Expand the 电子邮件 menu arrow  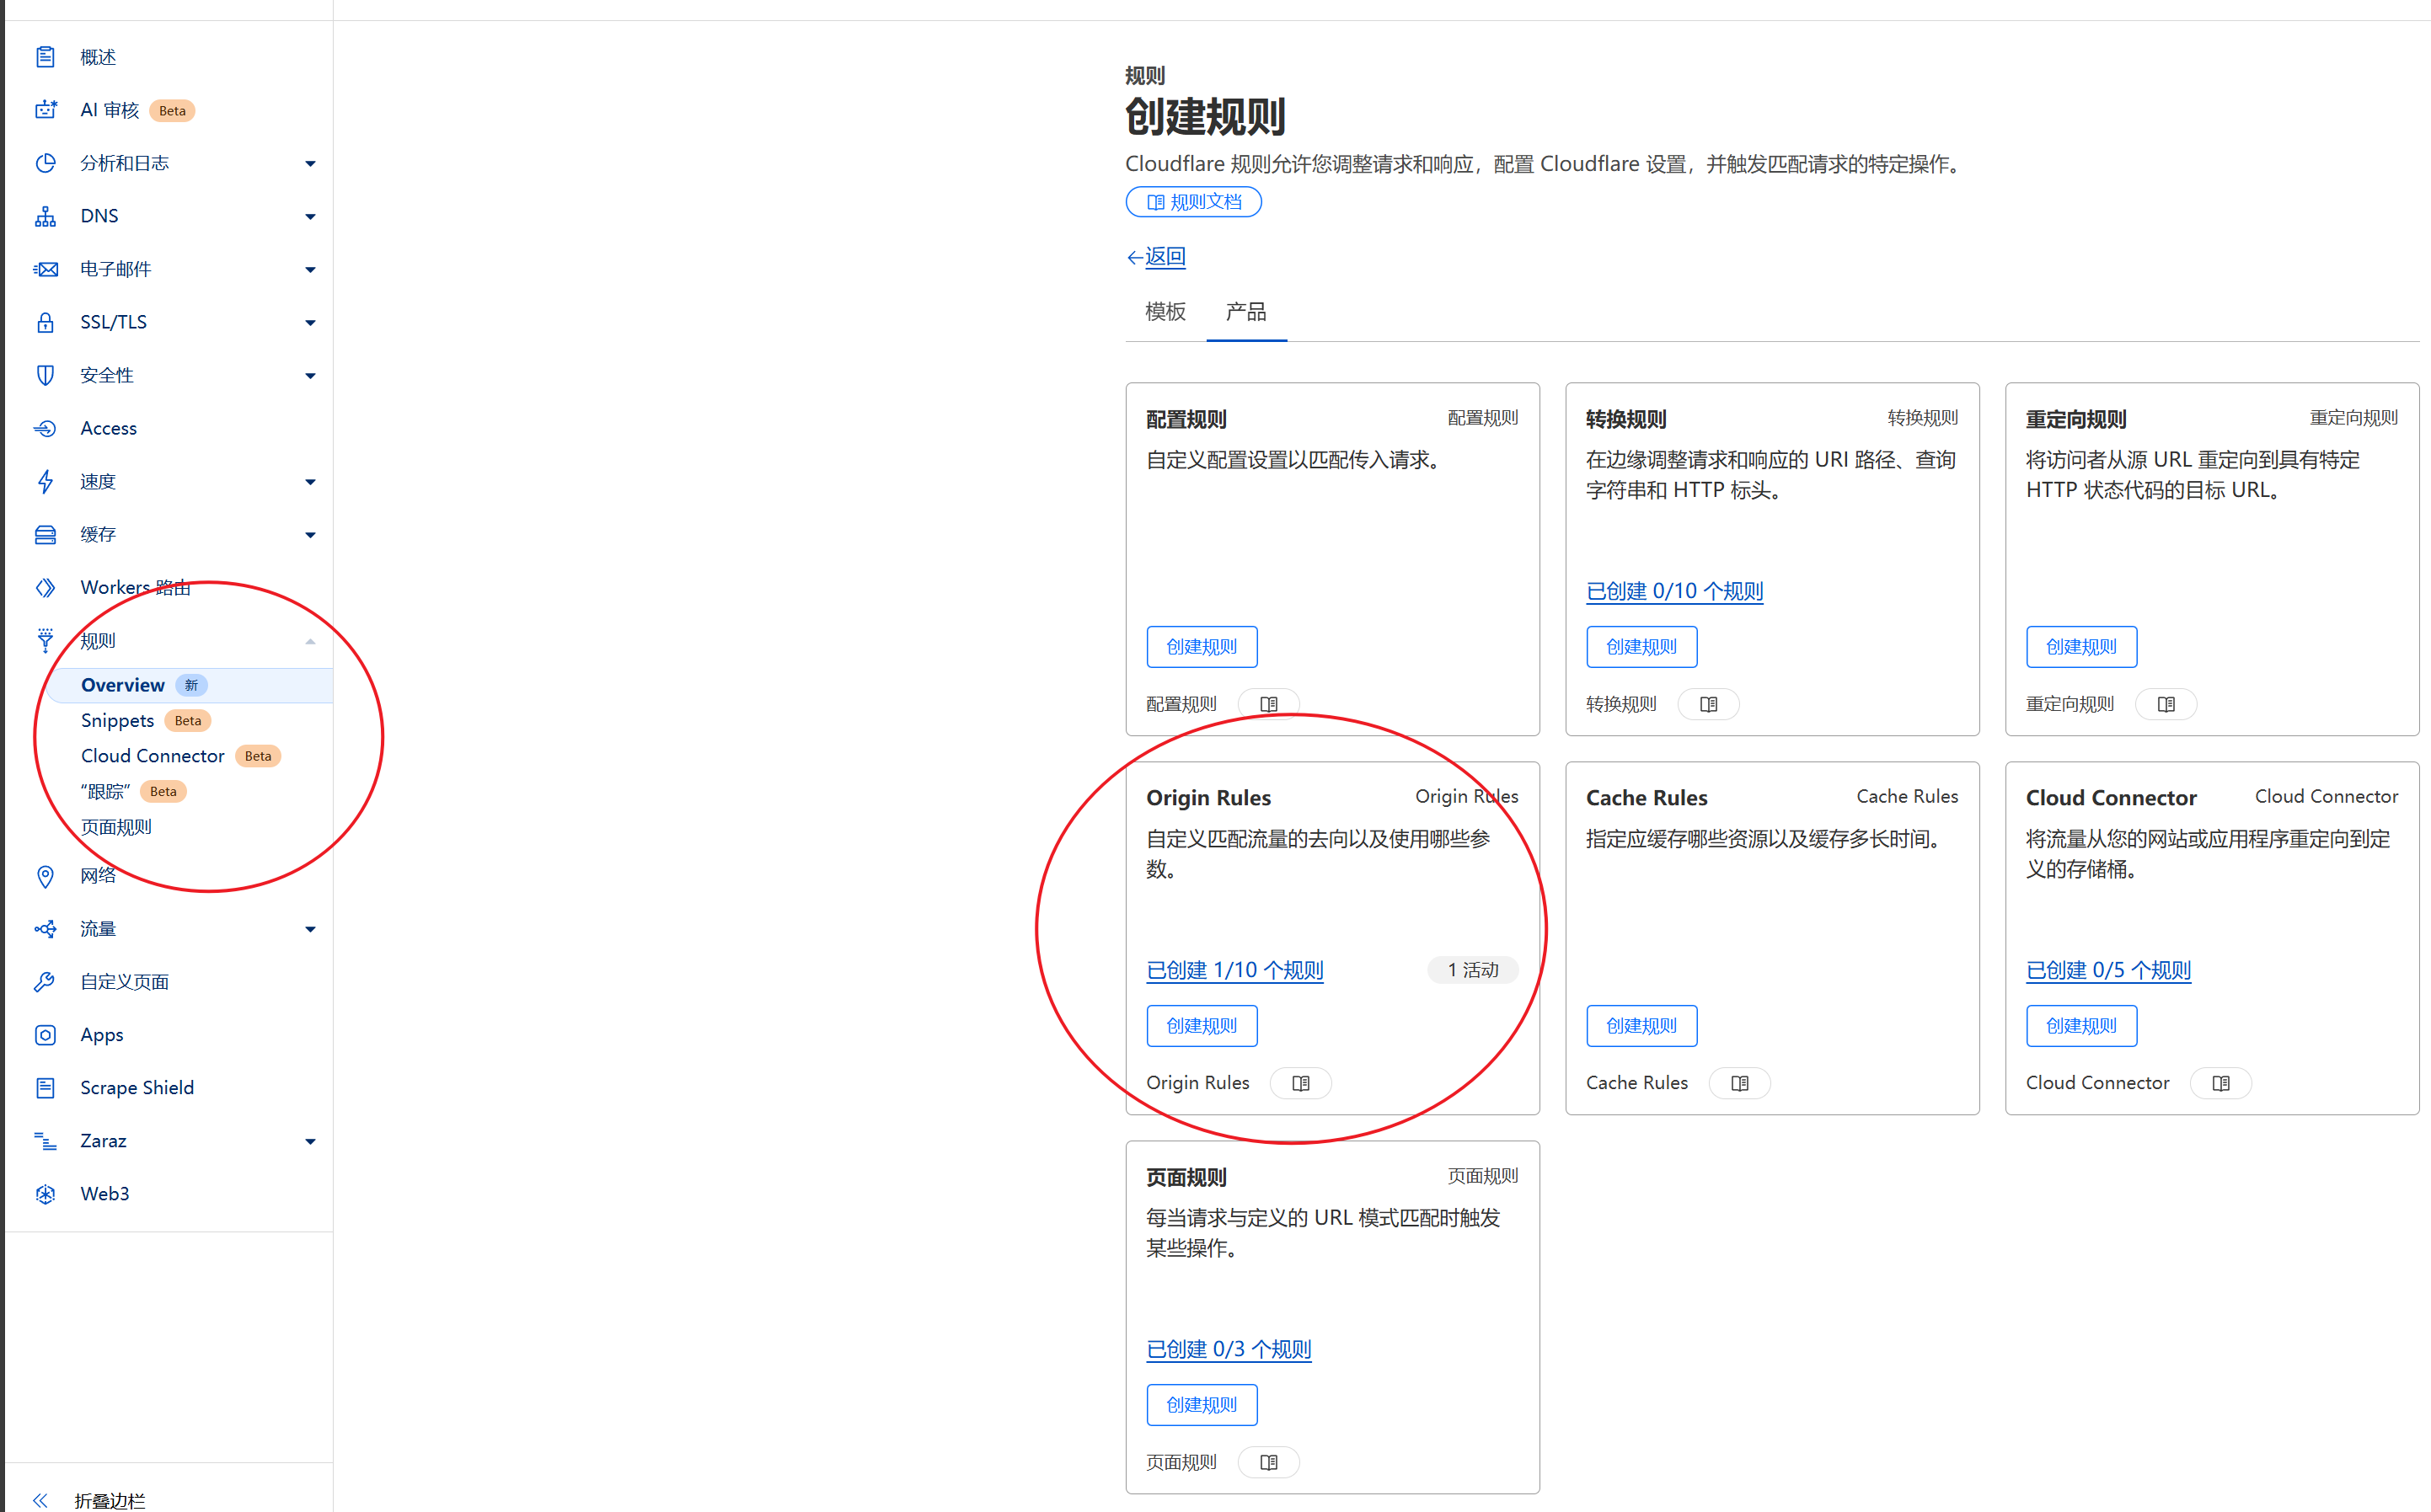point(310,270)
